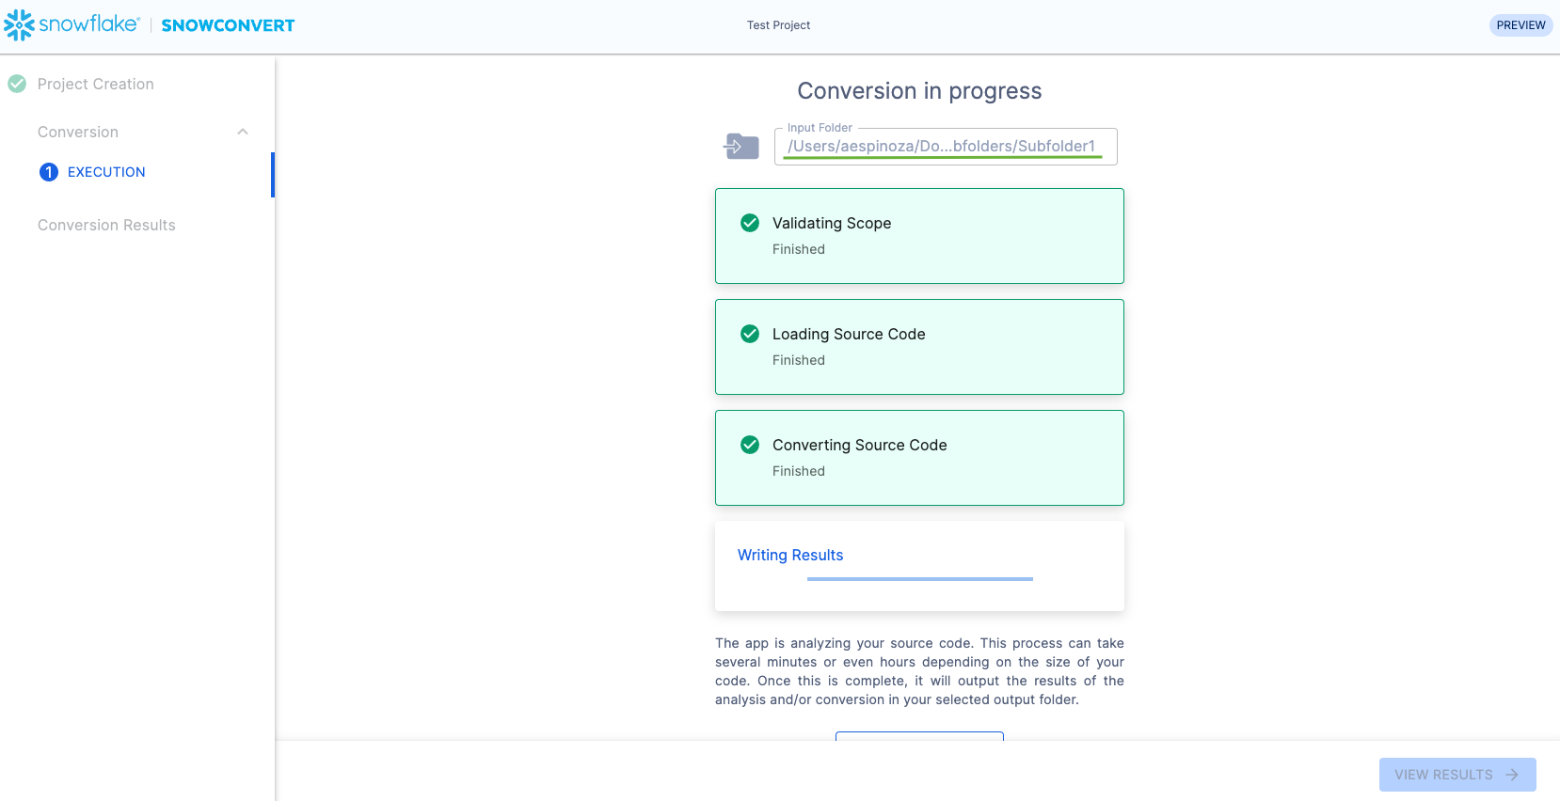Open the Project Creation step
Image resolution: width=1560 pixels, height=801 pixels.
point(95,84)
